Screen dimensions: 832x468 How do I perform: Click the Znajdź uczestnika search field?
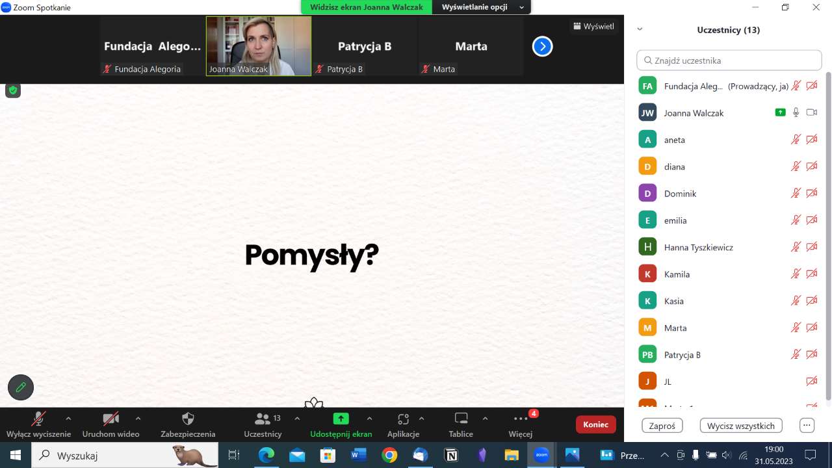point(729,60)
